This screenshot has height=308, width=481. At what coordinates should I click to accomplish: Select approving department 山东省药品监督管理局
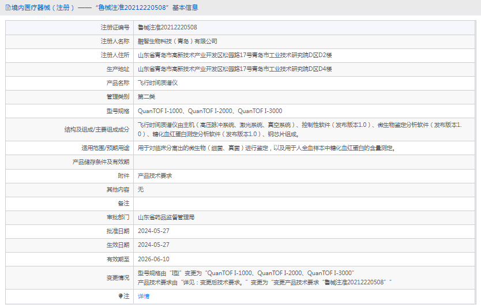coord(166,217)
